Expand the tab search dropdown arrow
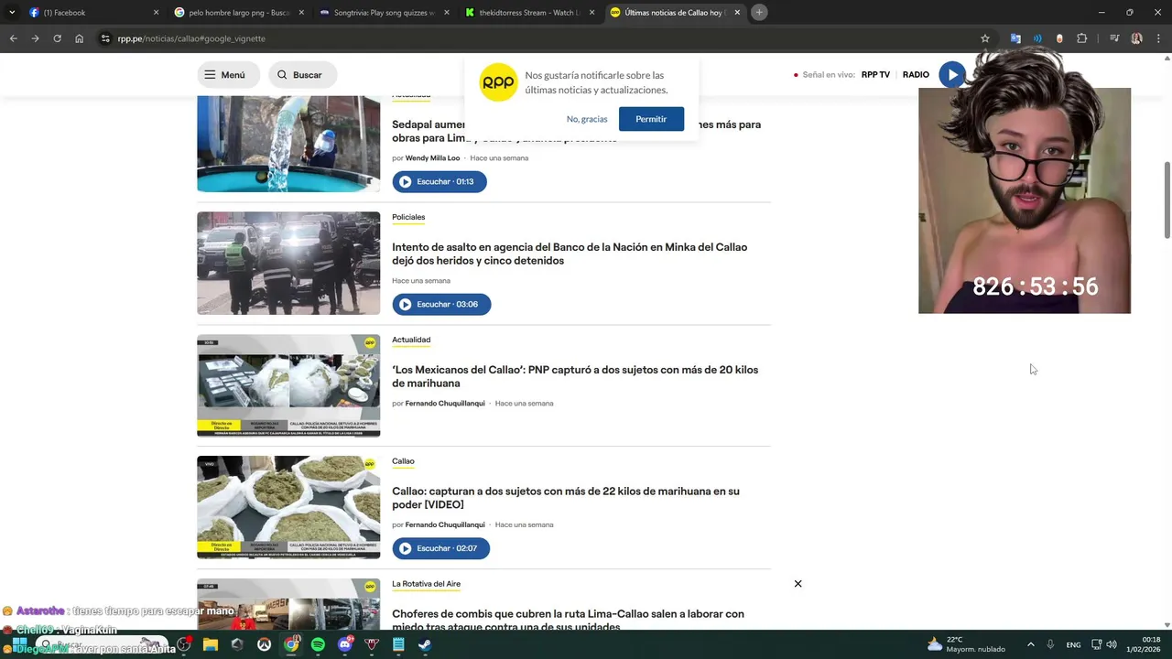The width and height of the screenshot is (1172, 659). pyautogui.click(x=11, y=13)
